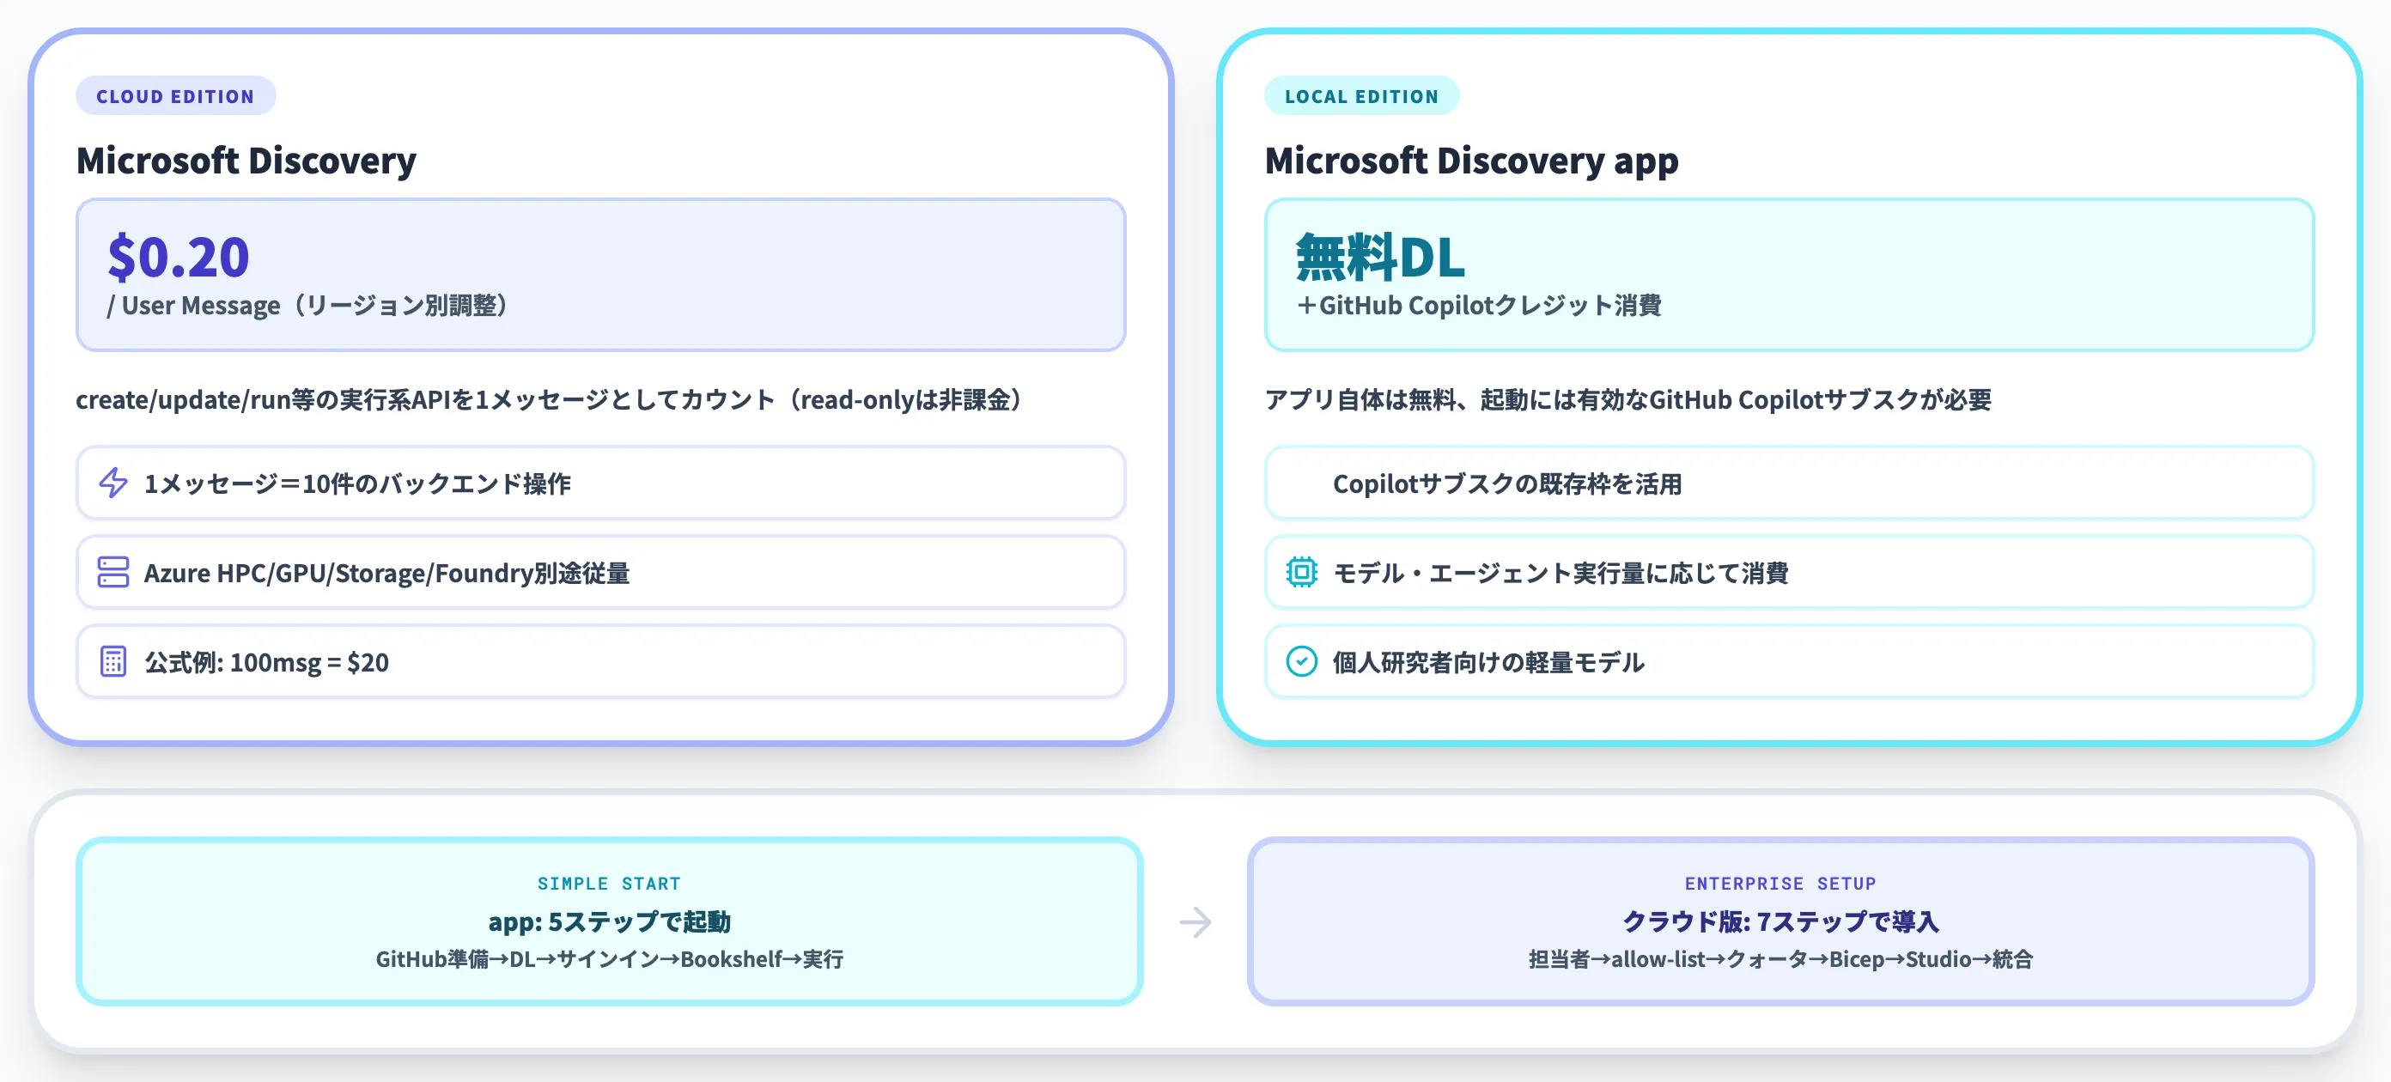Viewport: 2391px width, 1082px height.
Task: Click the calculator icon beside 公式例
Action: (113, 660)
